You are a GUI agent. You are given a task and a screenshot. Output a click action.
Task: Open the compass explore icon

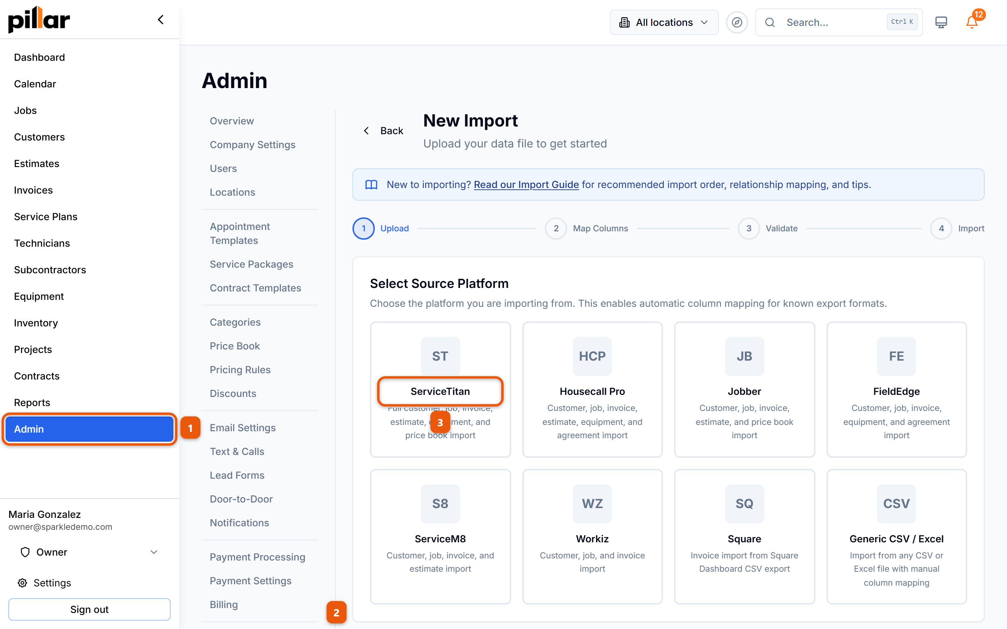tap(736, 22)
